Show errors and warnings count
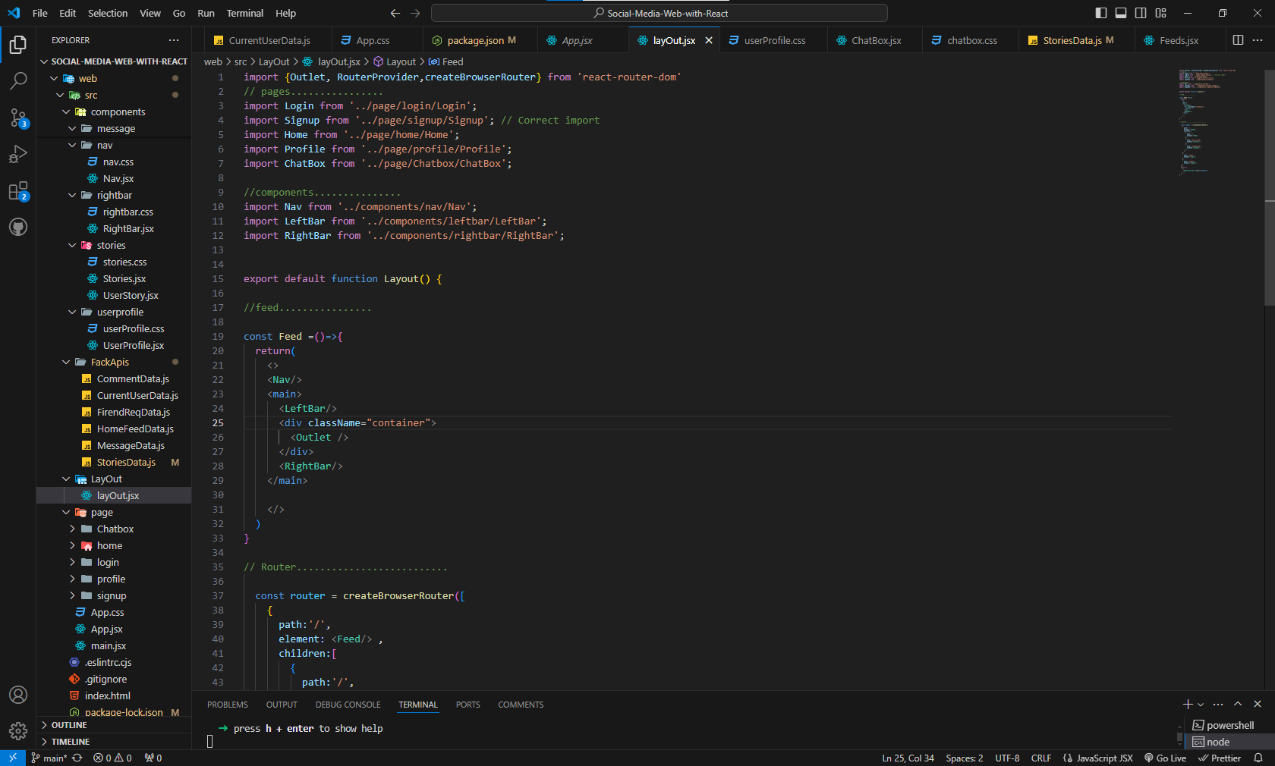This screenshot has height=766, width=1275. tap(112, 758)
